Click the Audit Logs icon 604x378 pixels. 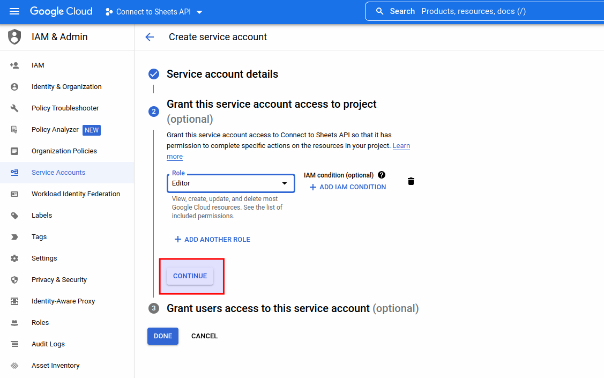point(14,344)
